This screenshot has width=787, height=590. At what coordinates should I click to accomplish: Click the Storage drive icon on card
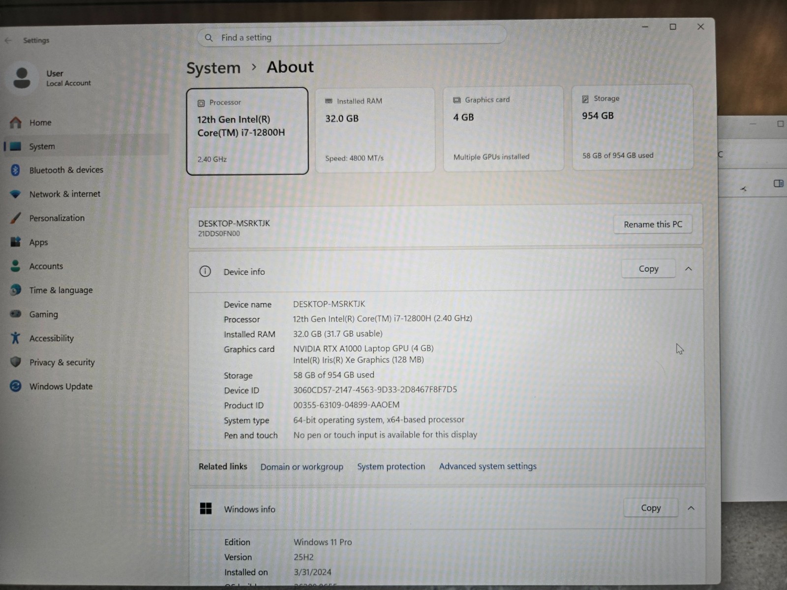(x=585, y=99)
